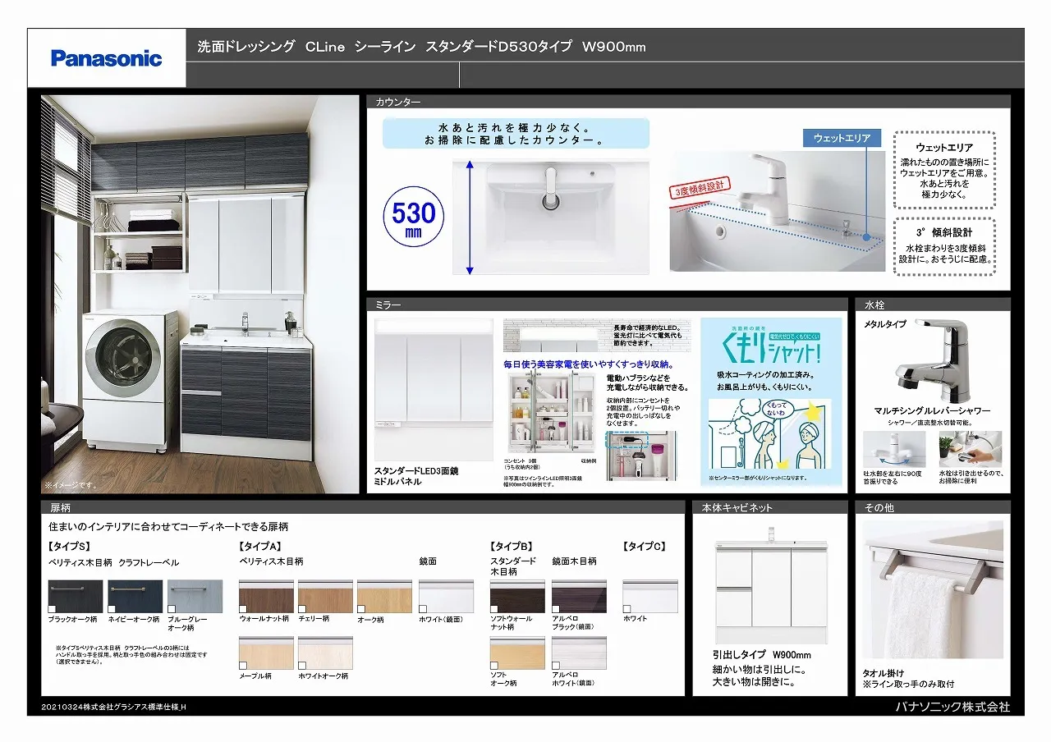Tick the ネイビーオーク柄 checkbox
1051x742 pixels.
(x=112, y=608)
